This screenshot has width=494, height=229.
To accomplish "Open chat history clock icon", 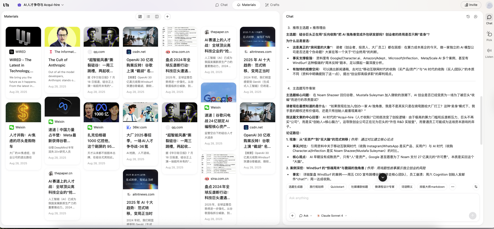I will (468, 17).
